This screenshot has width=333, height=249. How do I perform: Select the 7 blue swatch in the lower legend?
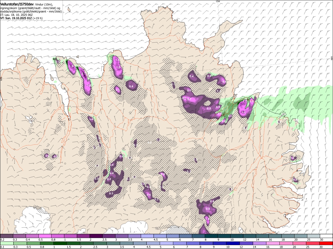click(193, 243)
